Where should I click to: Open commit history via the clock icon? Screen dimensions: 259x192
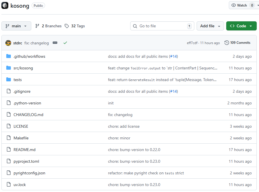227,43
